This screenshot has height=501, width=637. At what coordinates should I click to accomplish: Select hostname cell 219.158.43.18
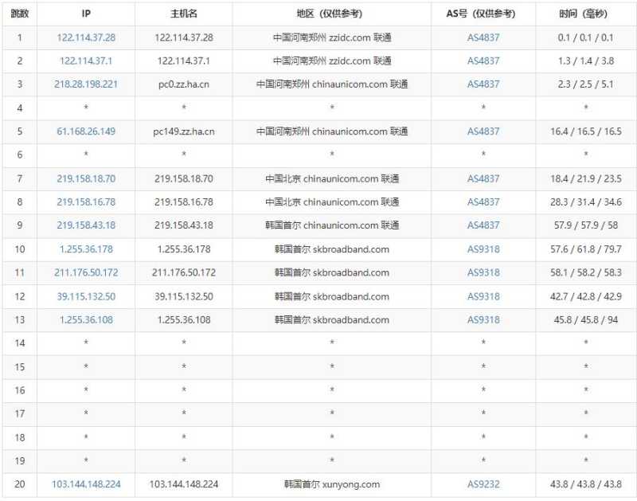click(184, 225)
